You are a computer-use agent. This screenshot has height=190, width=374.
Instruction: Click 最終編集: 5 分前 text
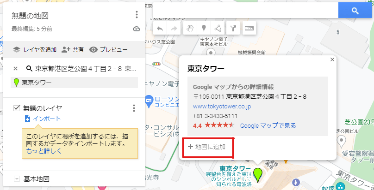[x=32, y=29]
